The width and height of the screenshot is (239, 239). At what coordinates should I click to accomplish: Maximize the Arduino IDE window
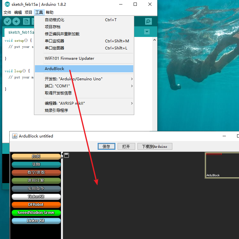135,4
